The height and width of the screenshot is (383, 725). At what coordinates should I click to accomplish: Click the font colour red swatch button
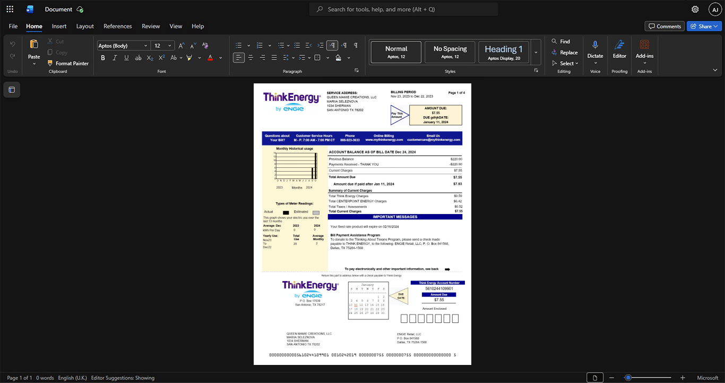tap(210, 57)
